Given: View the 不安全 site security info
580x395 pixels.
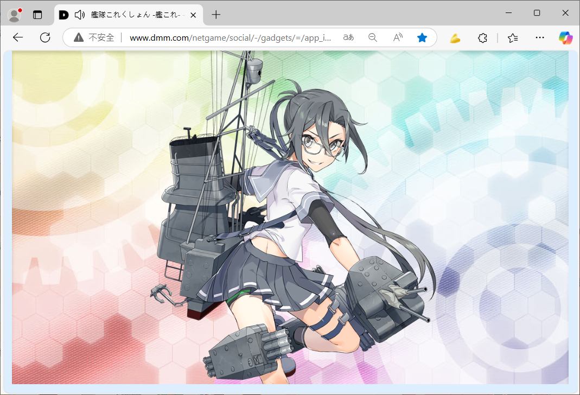Looking at the screenshot, I should (x=94, y=37).
